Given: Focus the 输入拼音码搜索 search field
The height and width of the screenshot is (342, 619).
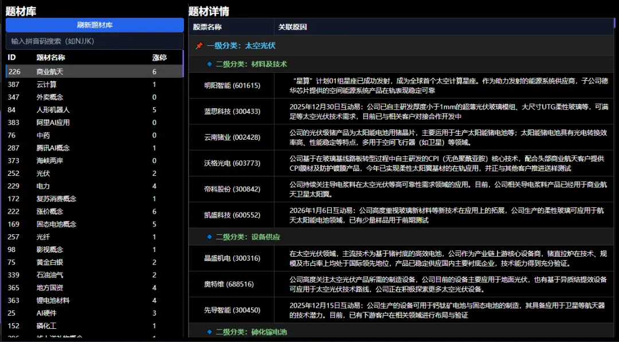Looking at the screenshot, I should tap(95, 41).
